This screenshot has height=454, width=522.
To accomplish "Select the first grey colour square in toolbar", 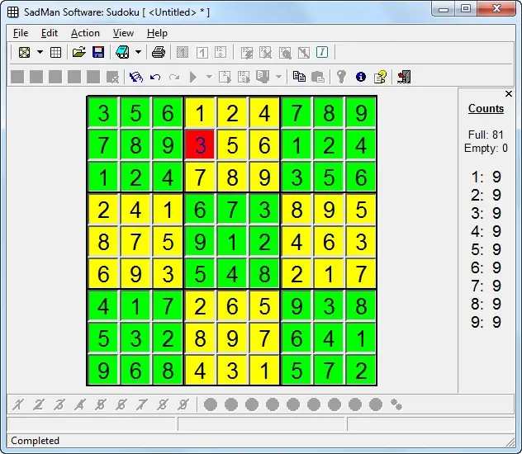I will click(17, 77).
